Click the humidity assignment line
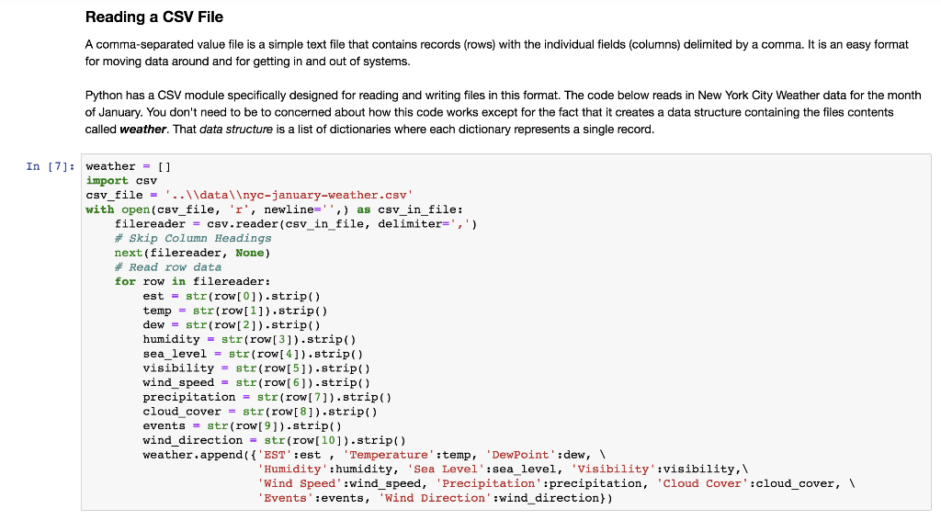This screenshot has width=941, height=532. [x=250, y=339]
